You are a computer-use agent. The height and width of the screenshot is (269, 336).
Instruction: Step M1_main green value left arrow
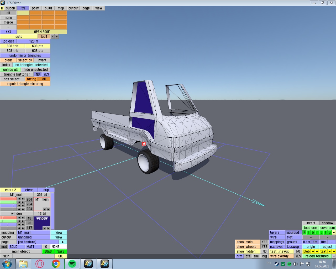click(19, 202)
